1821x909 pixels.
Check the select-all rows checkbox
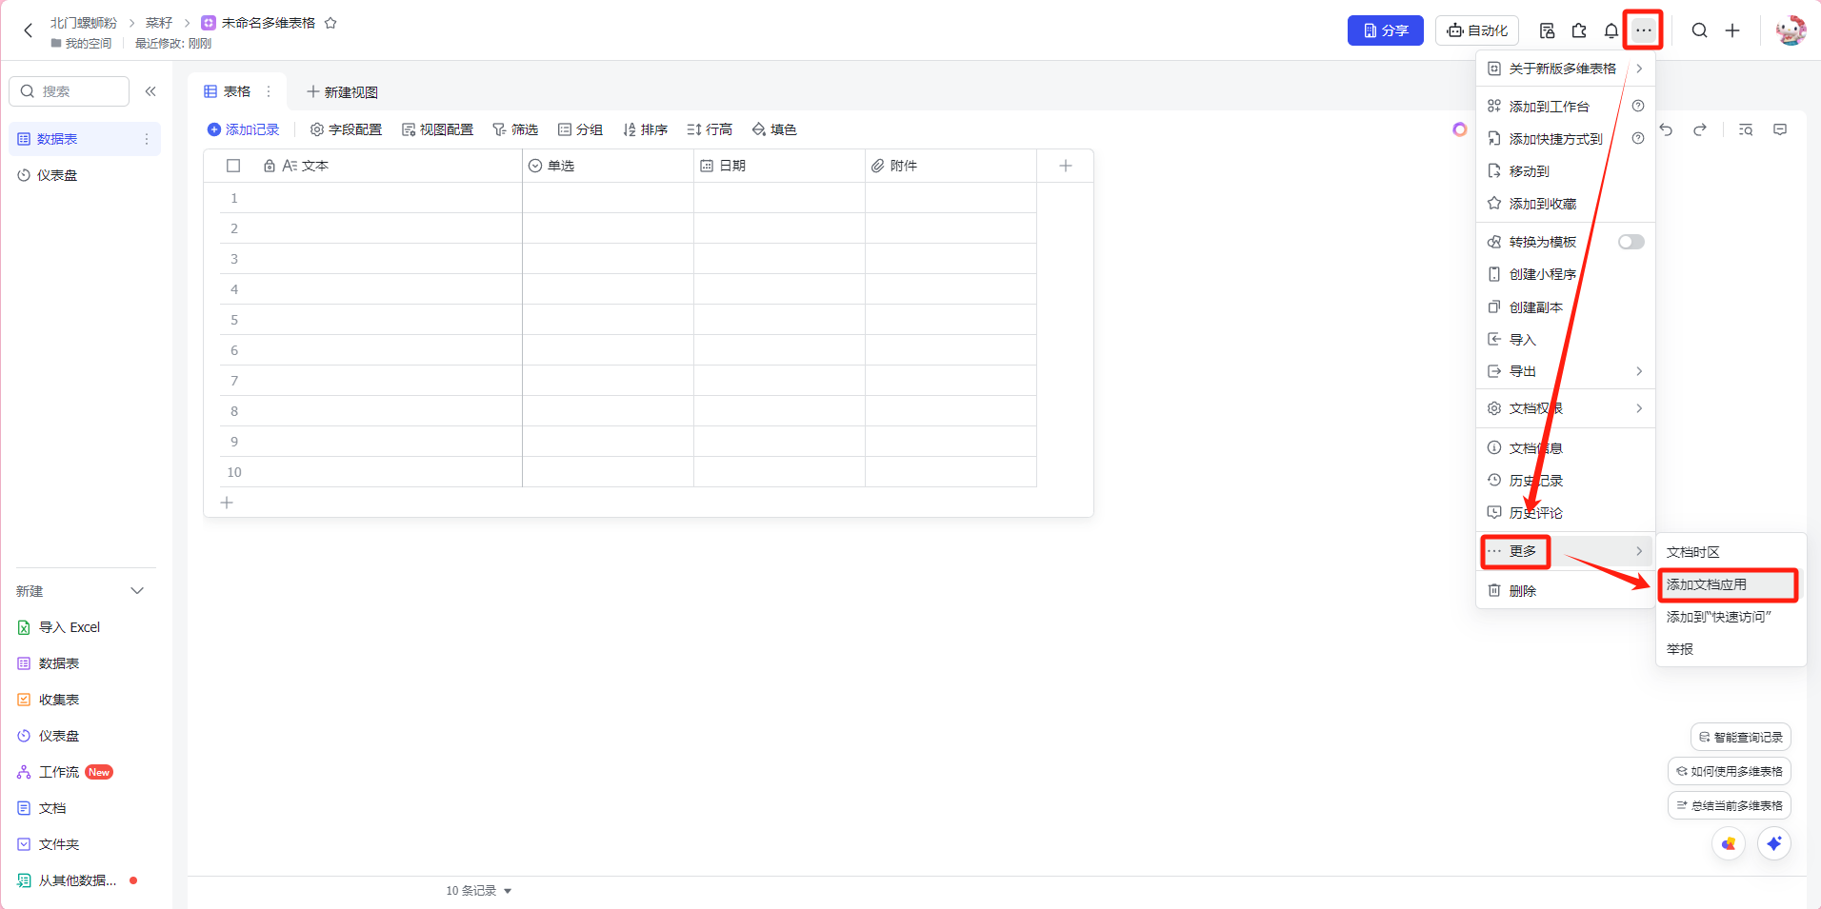pos(233,166)
